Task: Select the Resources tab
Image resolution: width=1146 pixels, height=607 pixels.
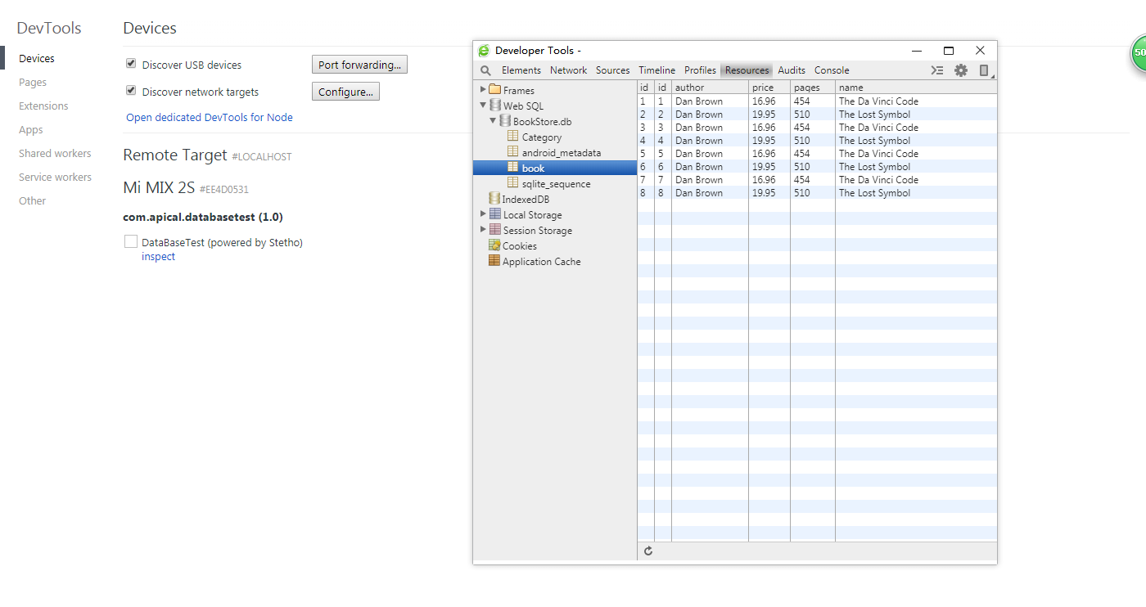Action: 747,70
